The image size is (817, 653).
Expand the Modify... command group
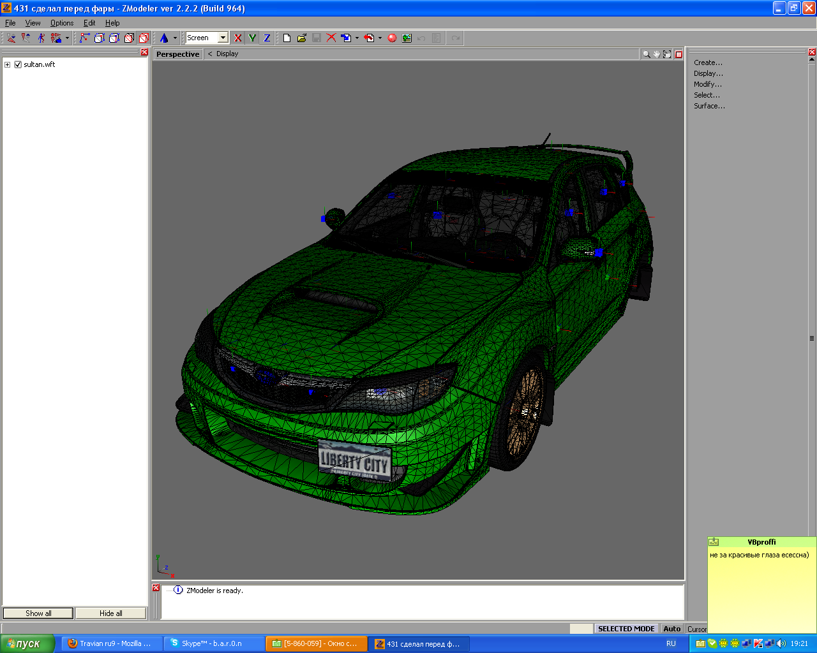pyautogui.click(x=708, y=84)
